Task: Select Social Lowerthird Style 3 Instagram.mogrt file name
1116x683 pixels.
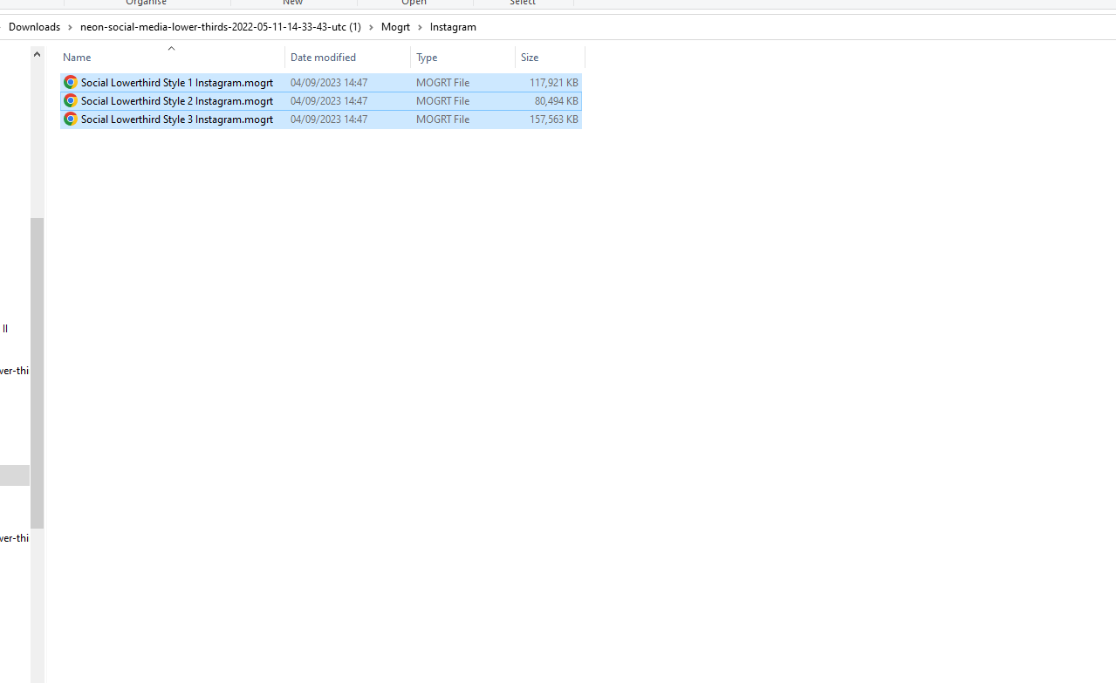Action: click(x=177, y=120)
